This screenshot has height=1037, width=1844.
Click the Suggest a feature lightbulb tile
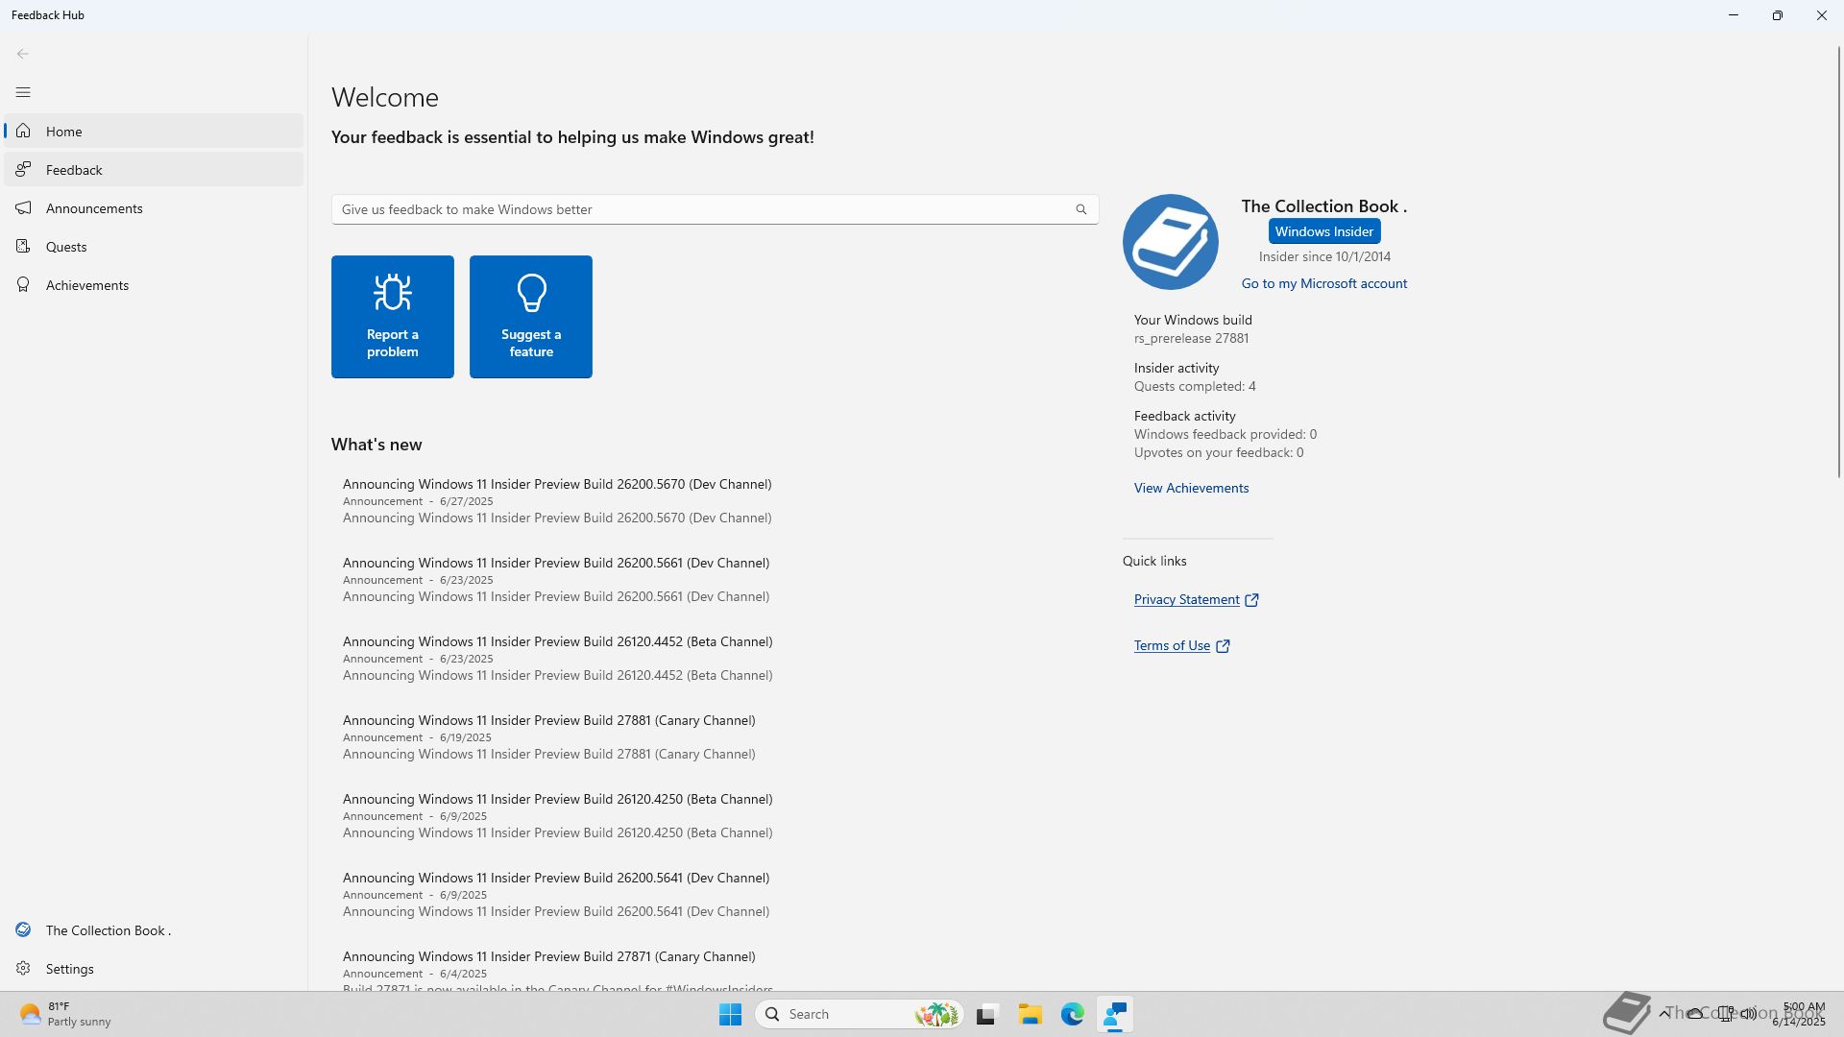[530, 317]
